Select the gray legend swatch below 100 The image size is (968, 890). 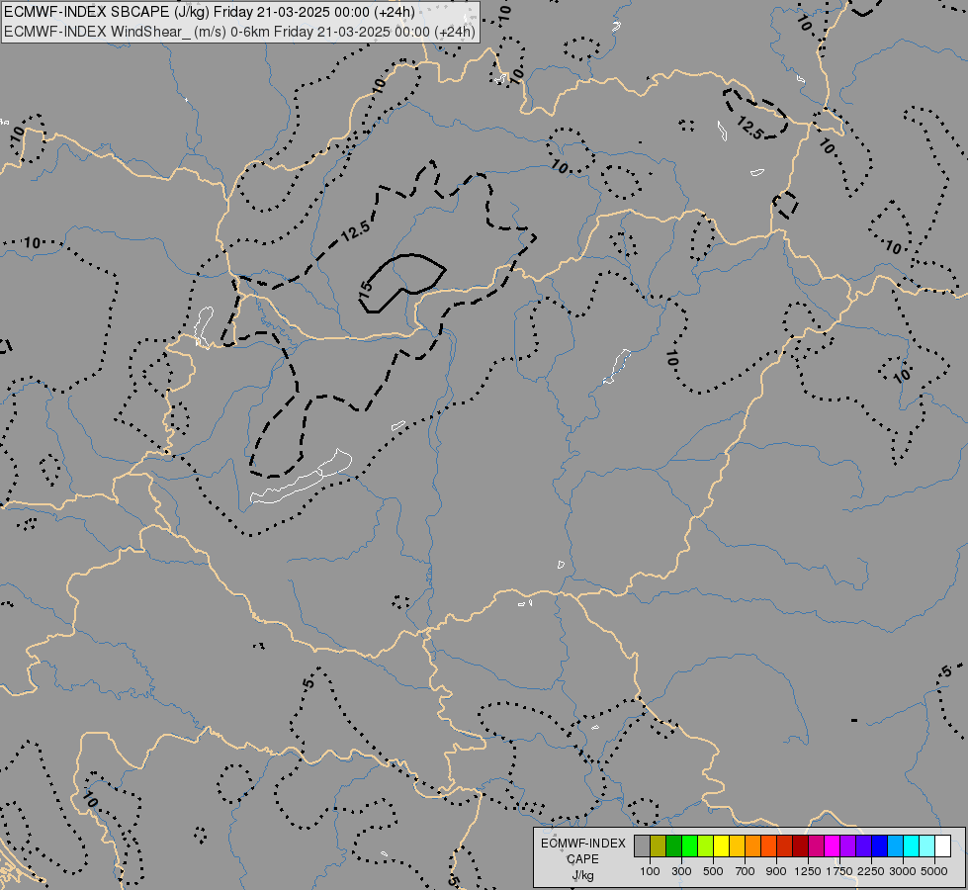[x=642, y=845]
